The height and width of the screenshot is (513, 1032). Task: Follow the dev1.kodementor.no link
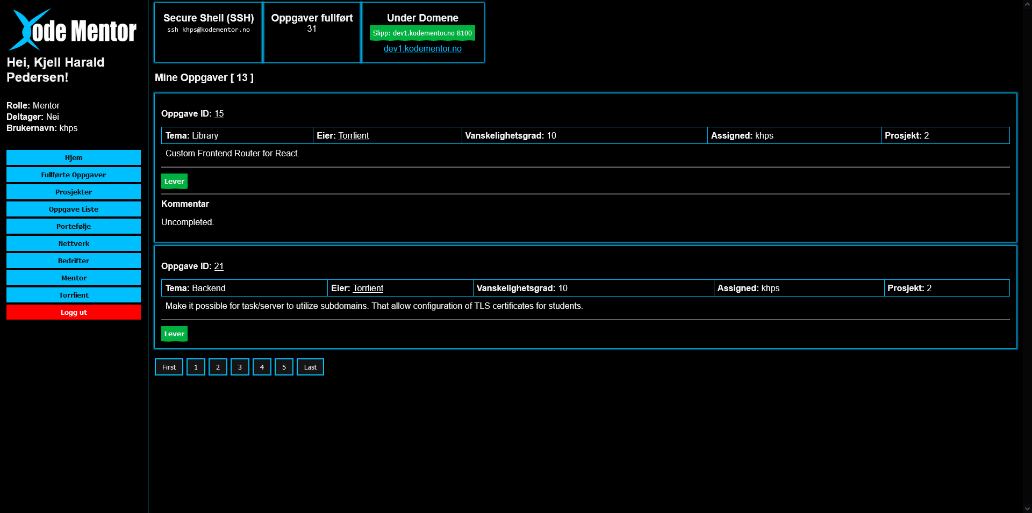click(422, 48)
